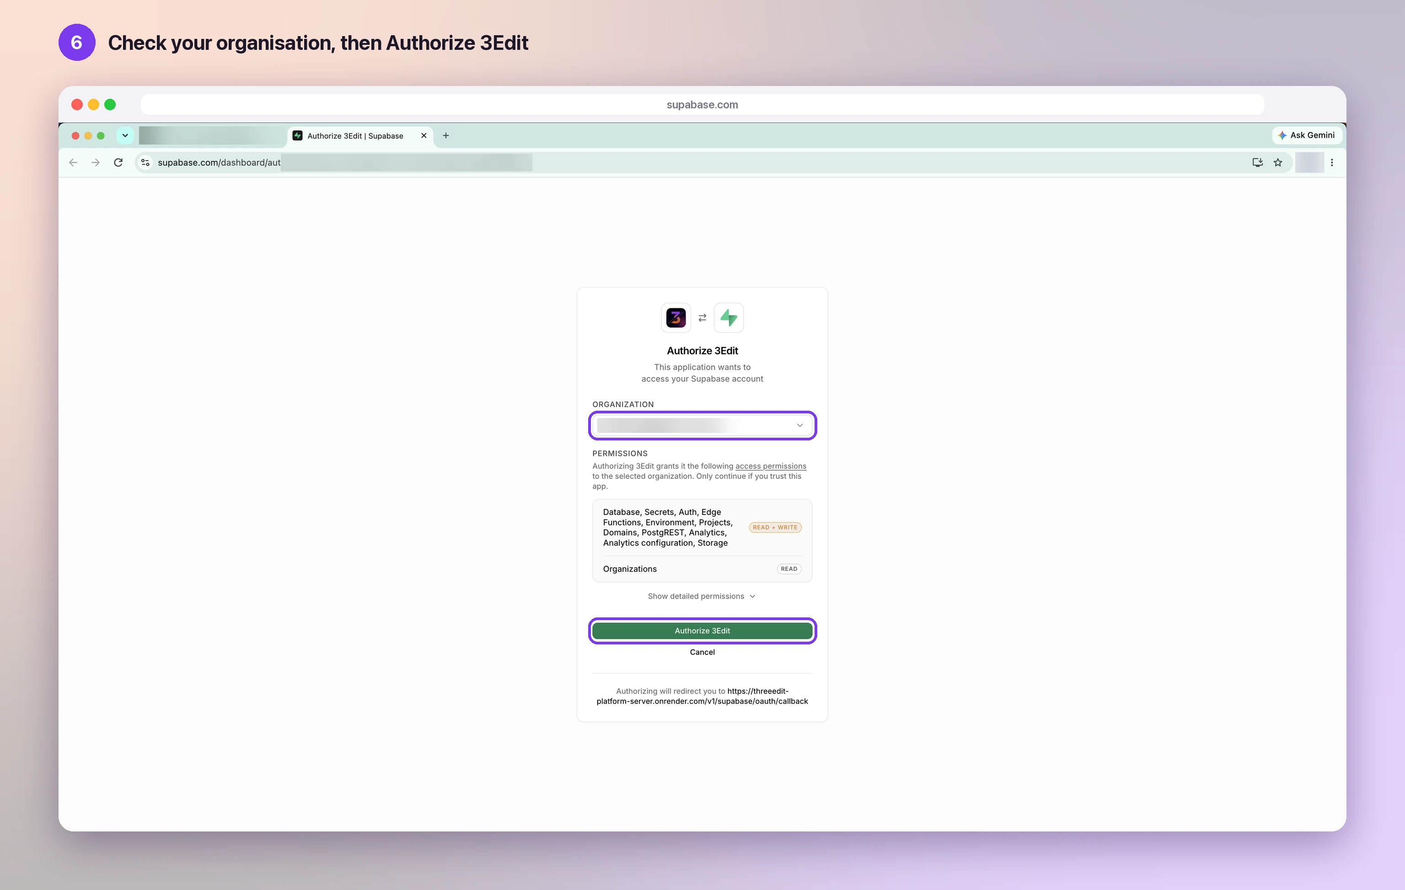Click the Authorize 3Edit heading
Image resolution: width=1405 pixels, height=890 pixels.
(702, 351)
